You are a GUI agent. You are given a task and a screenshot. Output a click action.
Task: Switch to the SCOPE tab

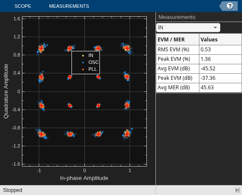click(x=23, y=6)
